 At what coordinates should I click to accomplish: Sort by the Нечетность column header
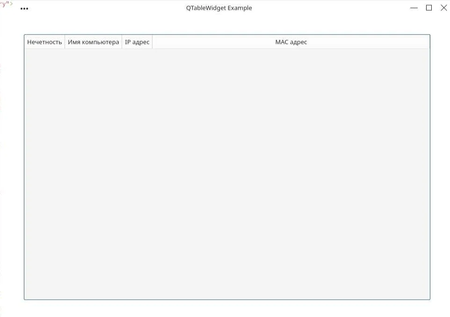(44, 42)
